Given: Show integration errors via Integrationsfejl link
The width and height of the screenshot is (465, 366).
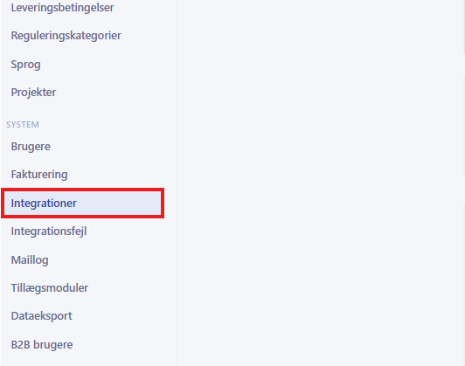Looking at the screenshot, I should point(49,231).
